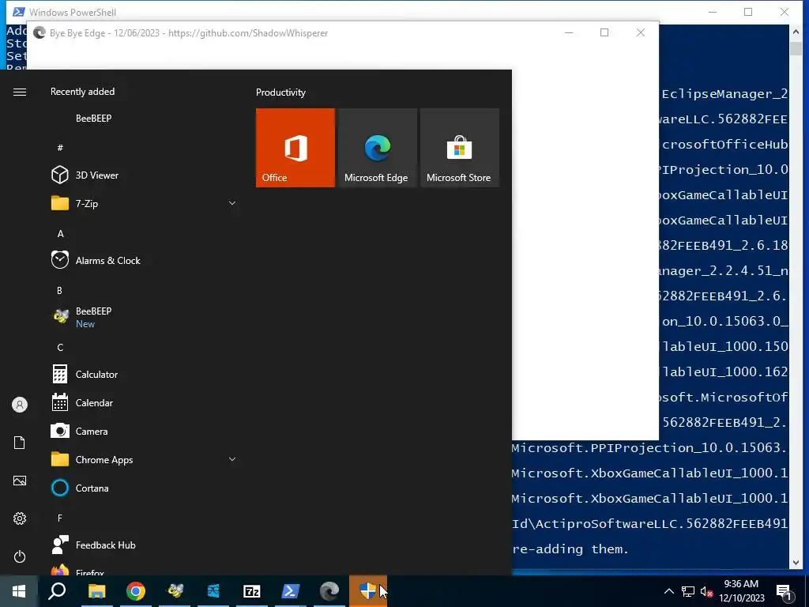Switch to BeeBEEP bee icon on taskbar
809x607 pixels.
[x=175, y=591]
